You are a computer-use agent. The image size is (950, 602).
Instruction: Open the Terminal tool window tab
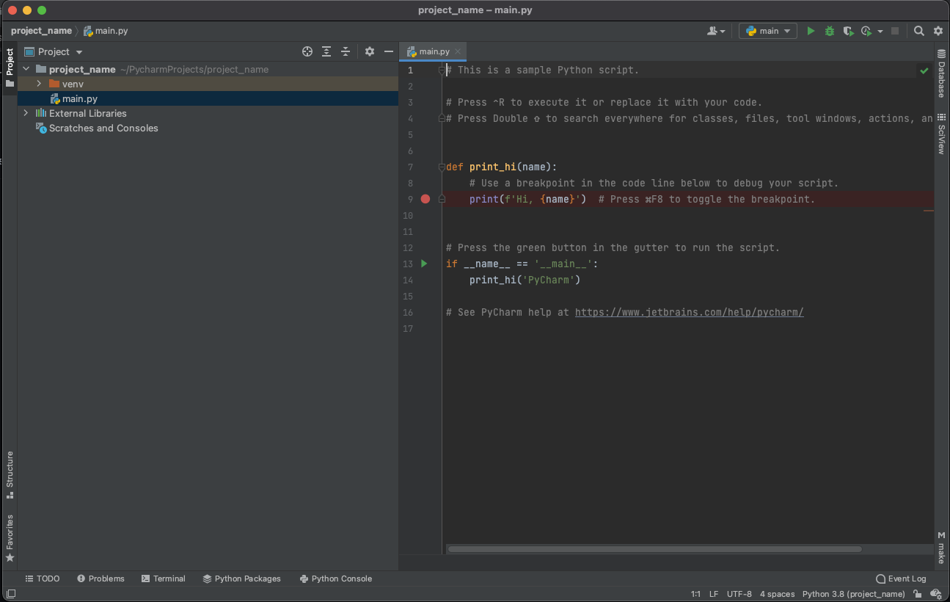tap(163, 579)
